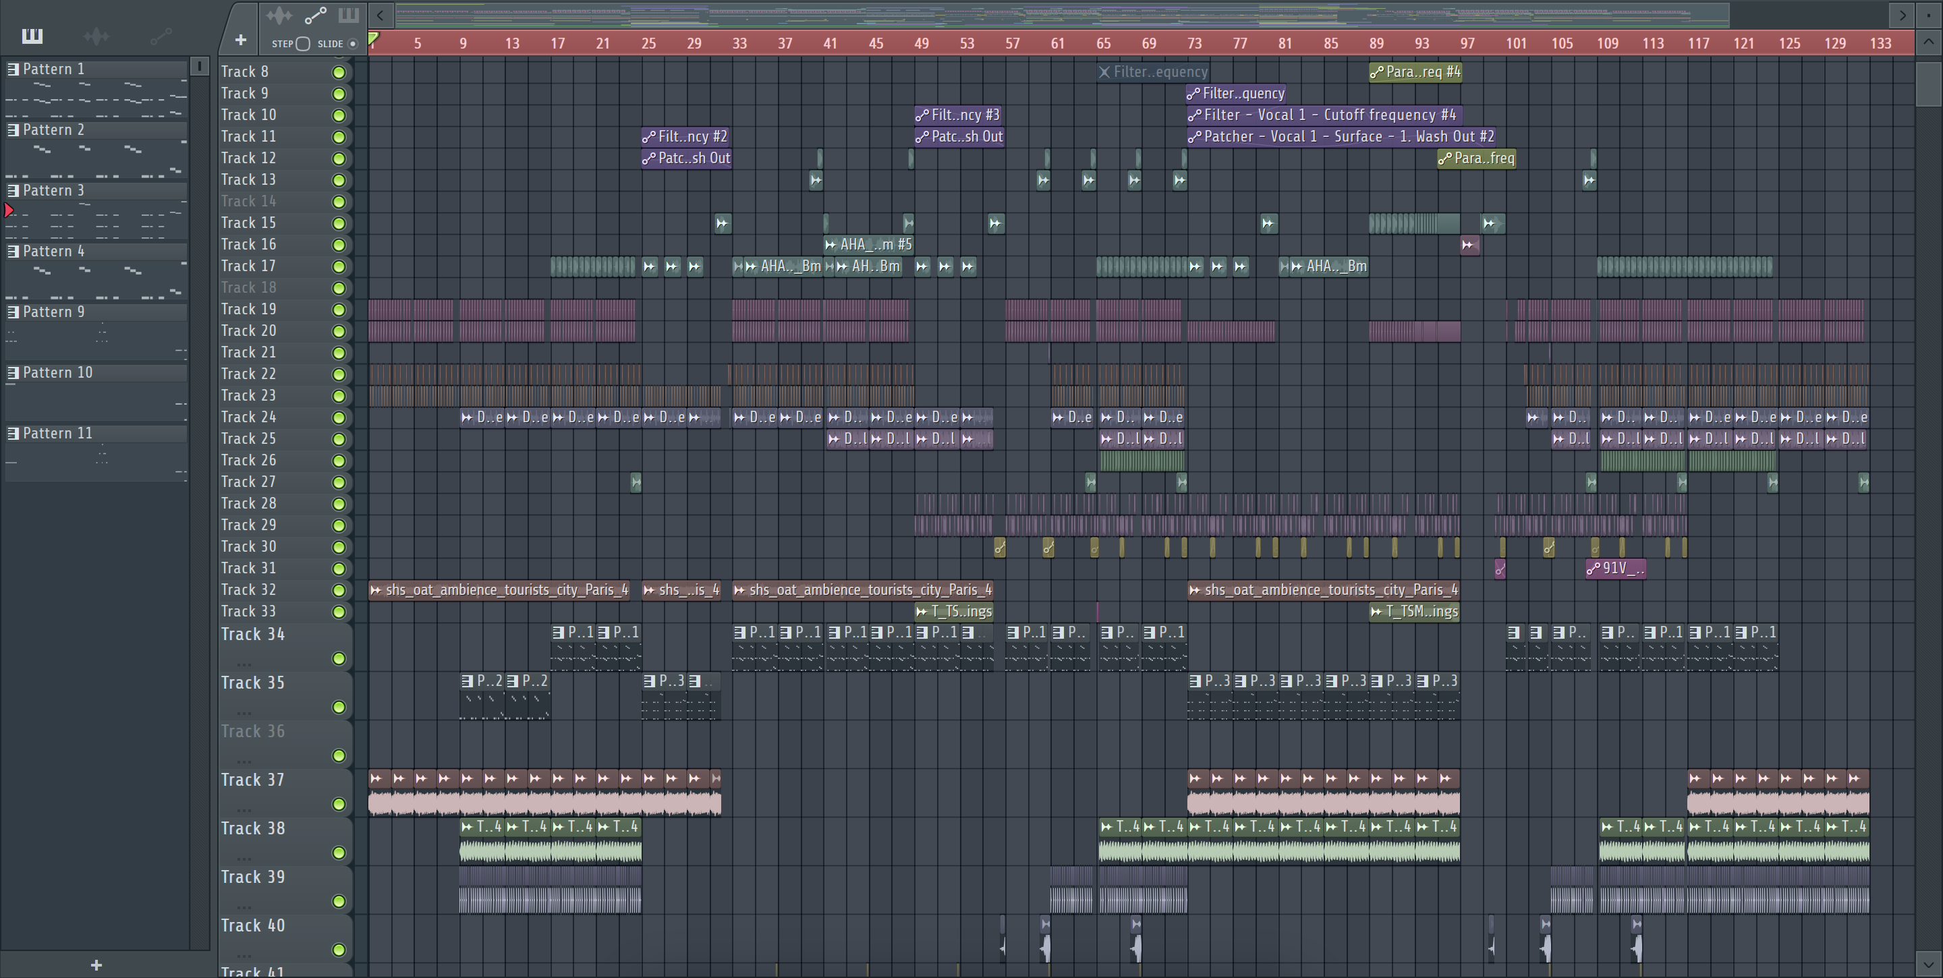
Task: Click the Track 9 header label
Action: click(x=244, y=94)
